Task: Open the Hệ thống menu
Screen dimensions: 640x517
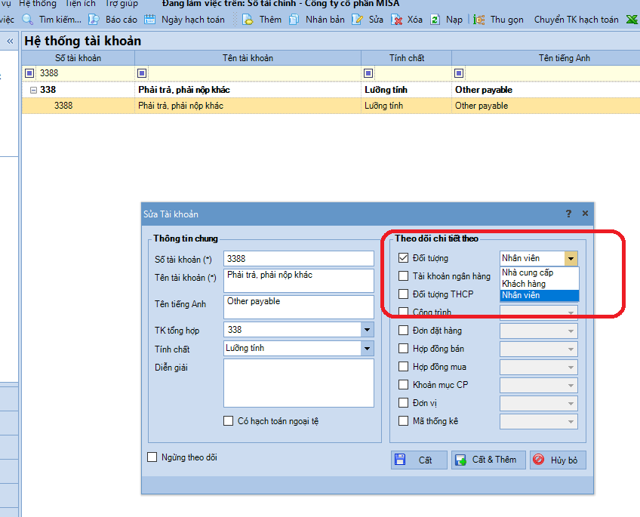Action: point(38,4)
